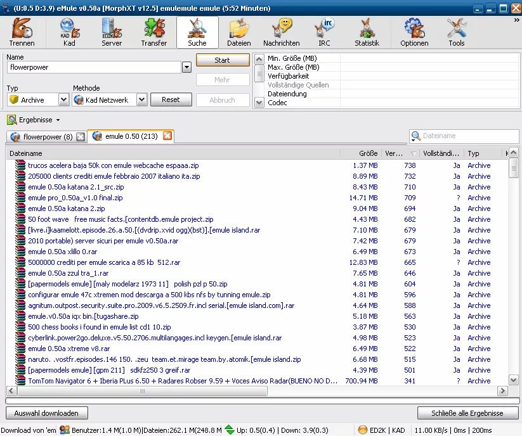Image resolution: width=522 pixels, height=436 pixels.
Task: Open the Optionen toolbar icon
Action: 414,32
